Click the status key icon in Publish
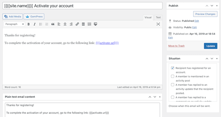221x117 pixels. point(170,21)
